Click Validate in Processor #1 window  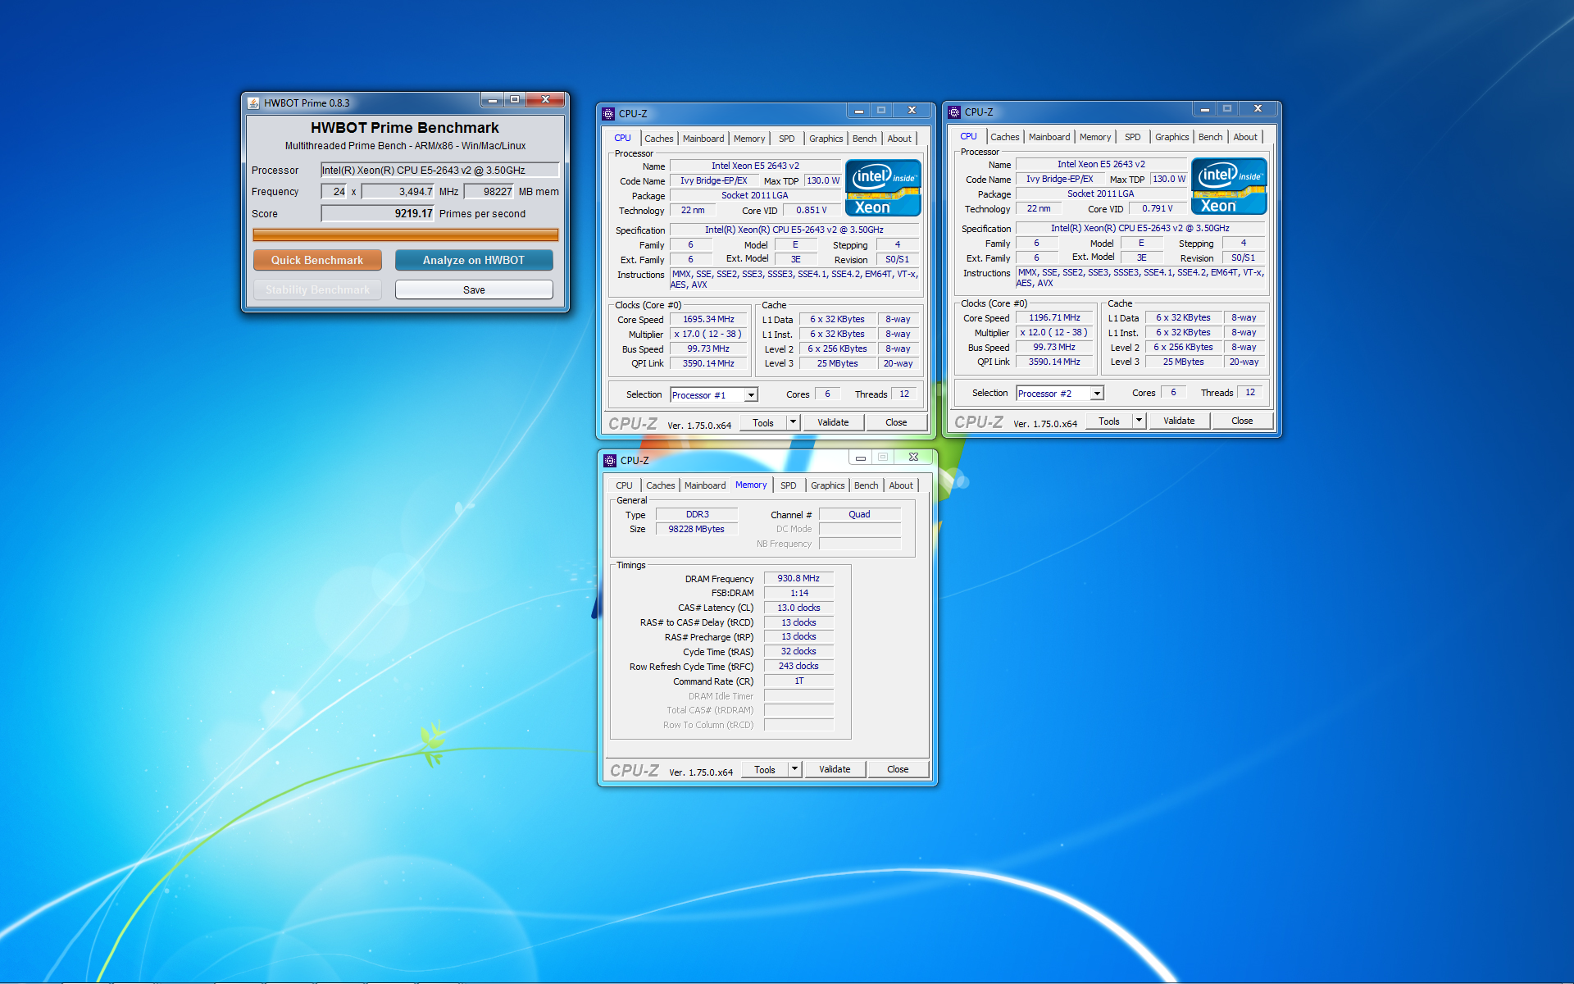(833, 422)
